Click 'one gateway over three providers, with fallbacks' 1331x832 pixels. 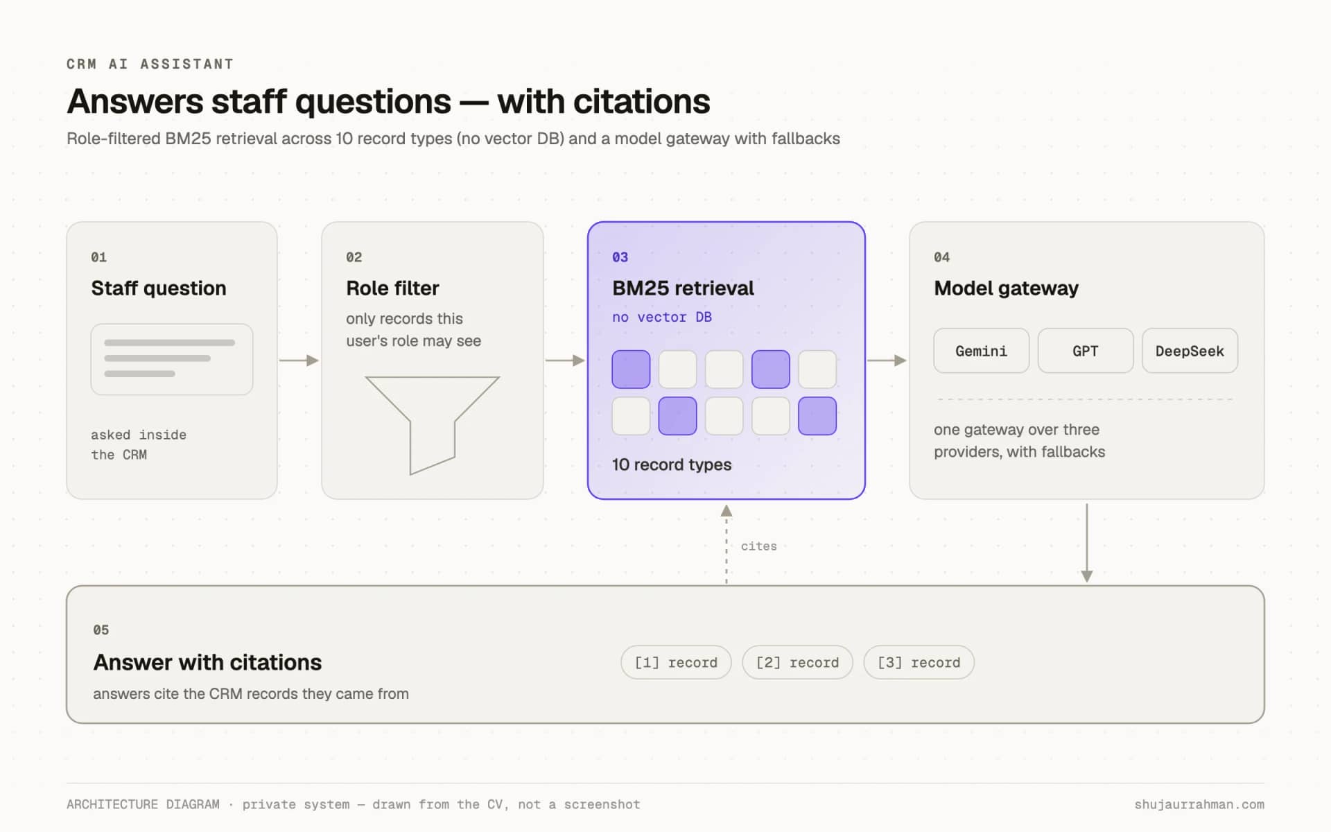[1019, 440]
